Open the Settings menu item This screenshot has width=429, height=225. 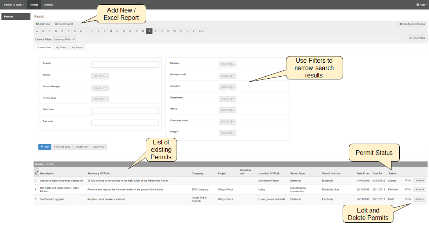48,5
